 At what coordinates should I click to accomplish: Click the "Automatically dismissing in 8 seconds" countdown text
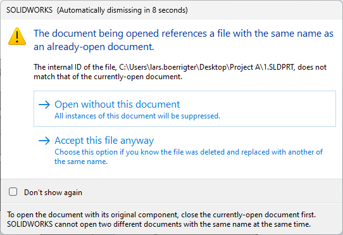(122, 10)
